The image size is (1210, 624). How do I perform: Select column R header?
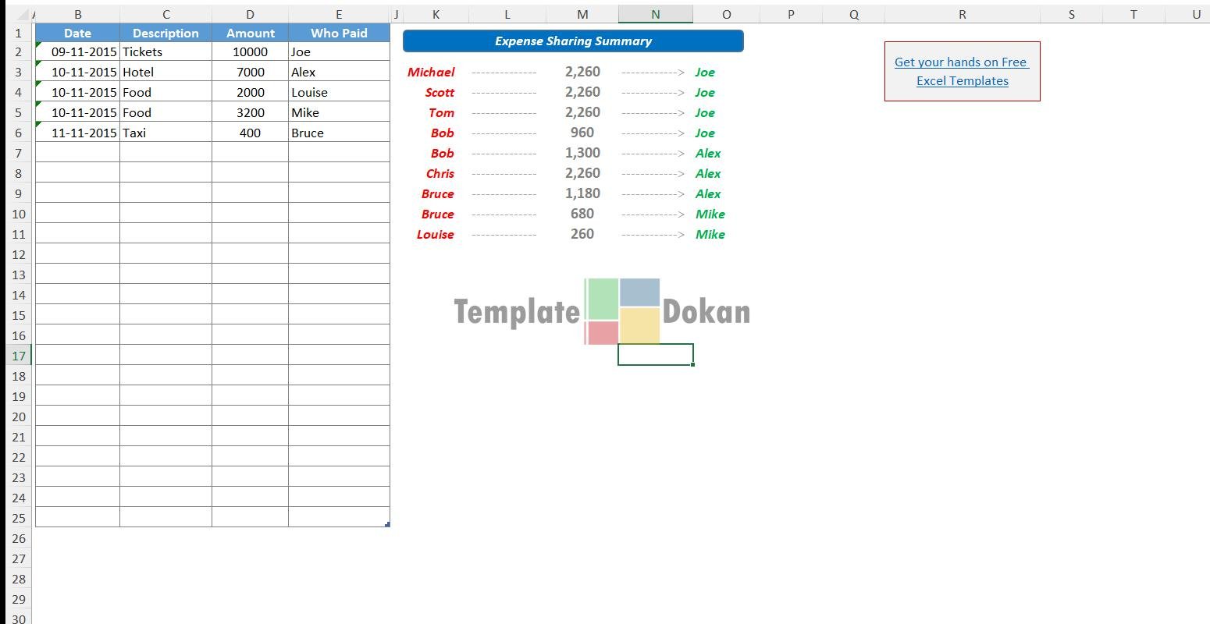[962, 14]
